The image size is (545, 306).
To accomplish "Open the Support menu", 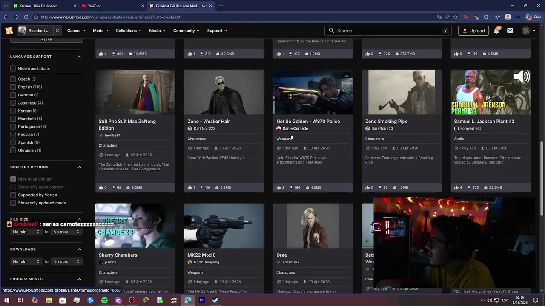I will (x=217, y=31).
